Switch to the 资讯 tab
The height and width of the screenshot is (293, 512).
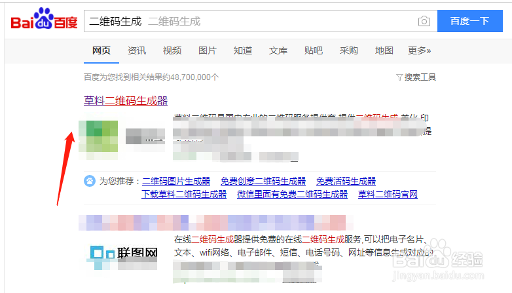[x=136, y=50]
